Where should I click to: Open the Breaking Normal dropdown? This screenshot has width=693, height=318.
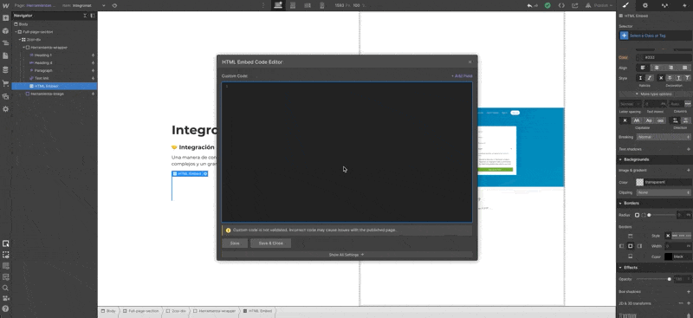[x=664, y=137]
